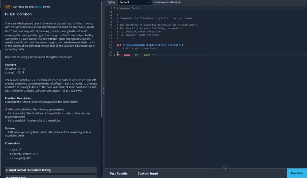The image size is (307, 178).
Task: Click the '15. Ball Collision' problem title
Action: (x=18, y=14)
